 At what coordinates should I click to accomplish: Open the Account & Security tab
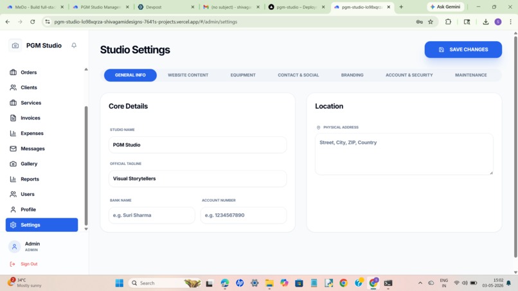[x=409, y=75]
